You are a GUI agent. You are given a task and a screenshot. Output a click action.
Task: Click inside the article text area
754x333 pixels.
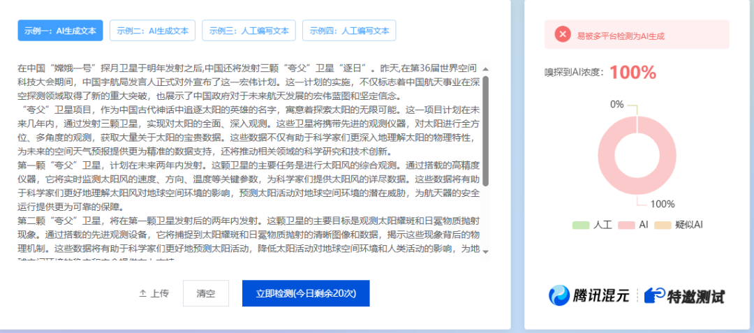point(244,161)
